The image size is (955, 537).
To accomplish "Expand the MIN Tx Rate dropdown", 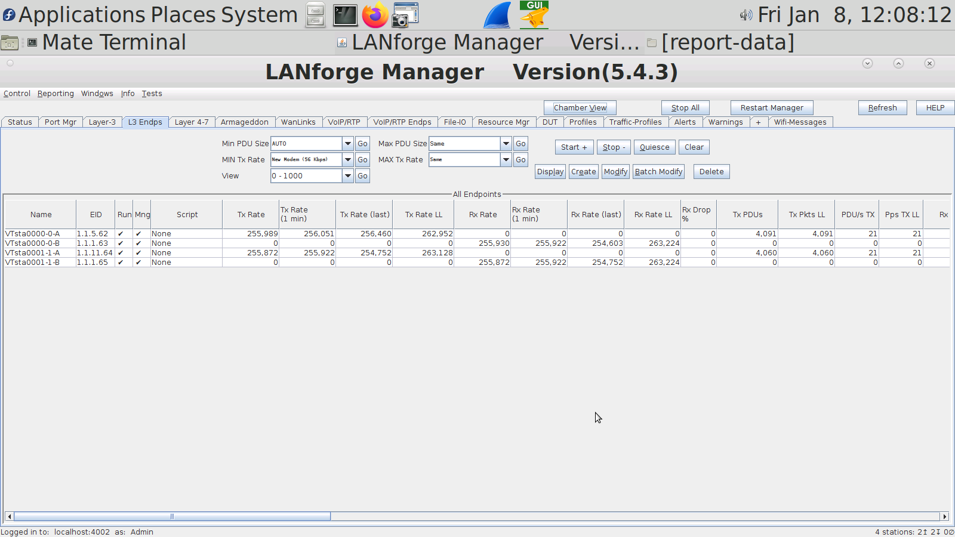I will coord(348,160).
